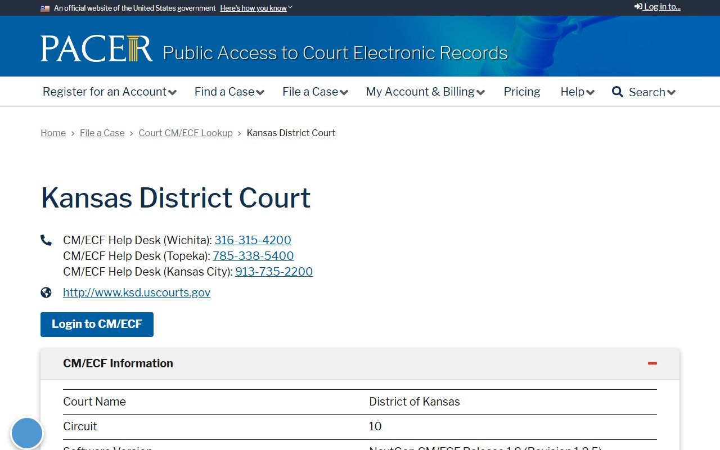Viewport: 720px width, 450px height.
Task: Click Login to CM/ECF button
Action: 97,325
